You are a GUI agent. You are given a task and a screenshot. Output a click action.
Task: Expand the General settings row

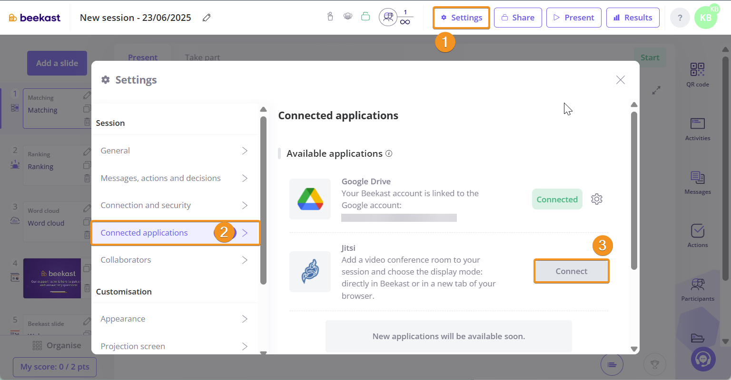(175, 151)
